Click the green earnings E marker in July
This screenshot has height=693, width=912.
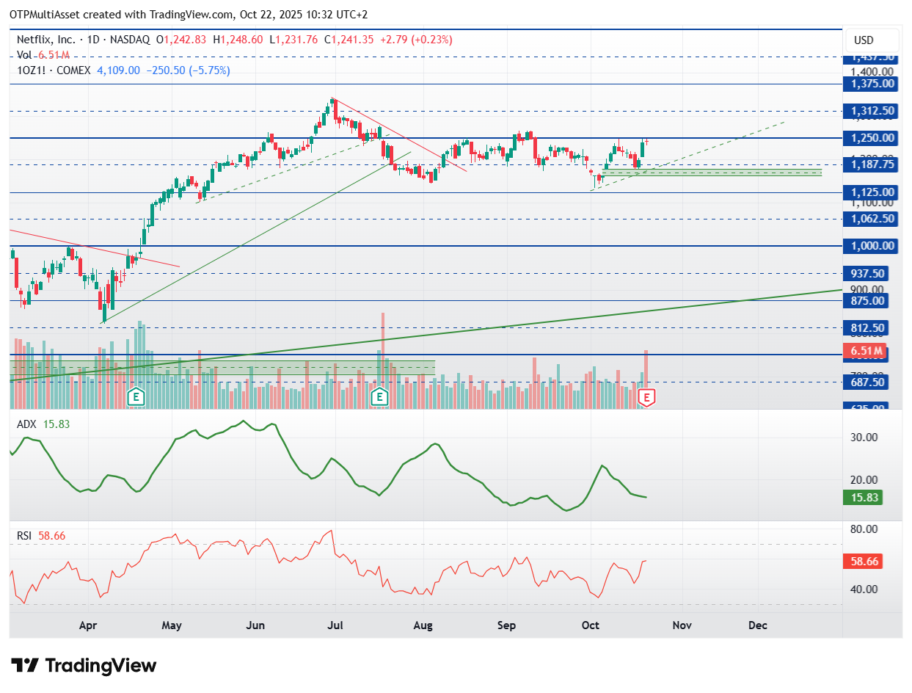(x=379, y=398)
